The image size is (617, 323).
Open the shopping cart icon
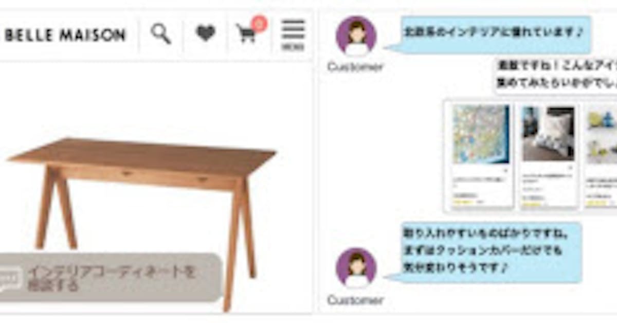247,34
